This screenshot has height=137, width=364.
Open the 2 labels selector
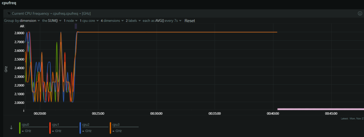(133, 21)
